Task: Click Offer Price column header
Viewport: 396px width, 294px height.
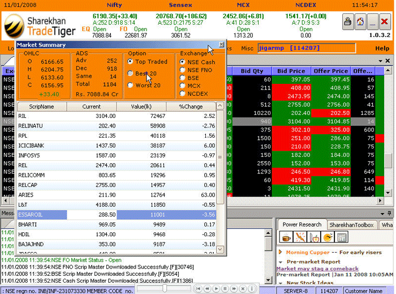Action: (x=330, y=71)
